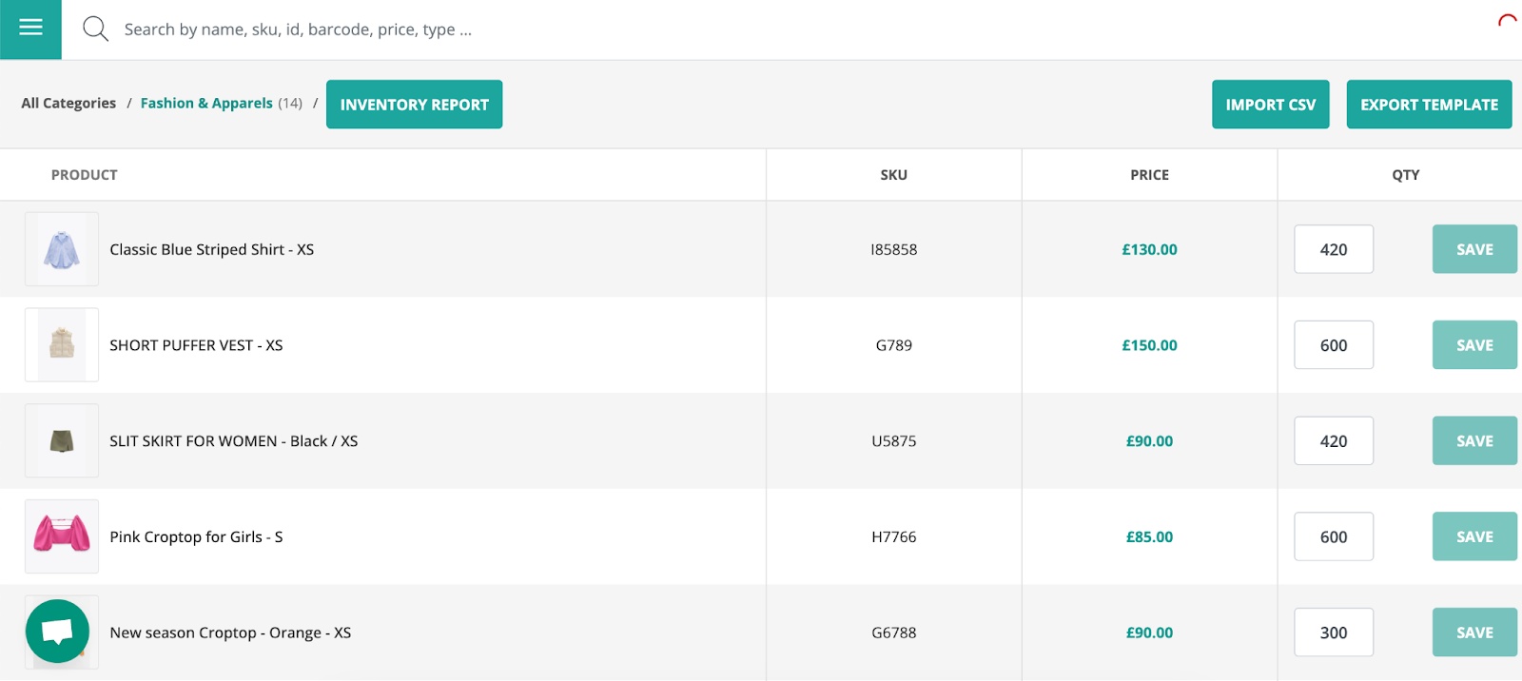
Task: Open the hamburger navigation menu
Action: click(x=30, y=29)
